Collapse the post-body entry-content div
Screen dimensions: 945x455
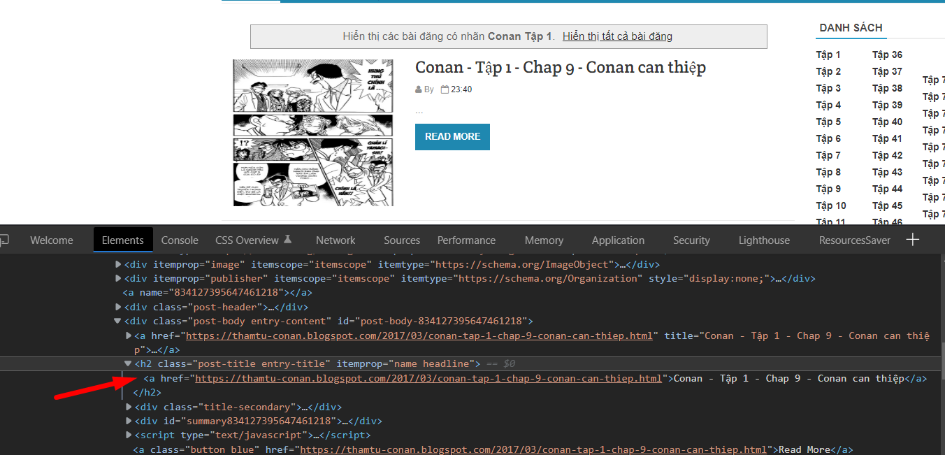(117, 321)
